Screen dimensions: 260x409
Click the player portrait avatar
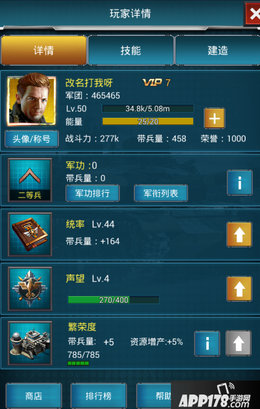click(x=32, y=100)
